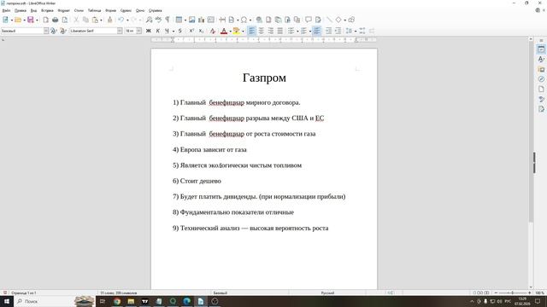The height and width of the screenshot is (307, 547).
Task: Expand the Liberation Serif font dropdown
Action: coord(120,31)
